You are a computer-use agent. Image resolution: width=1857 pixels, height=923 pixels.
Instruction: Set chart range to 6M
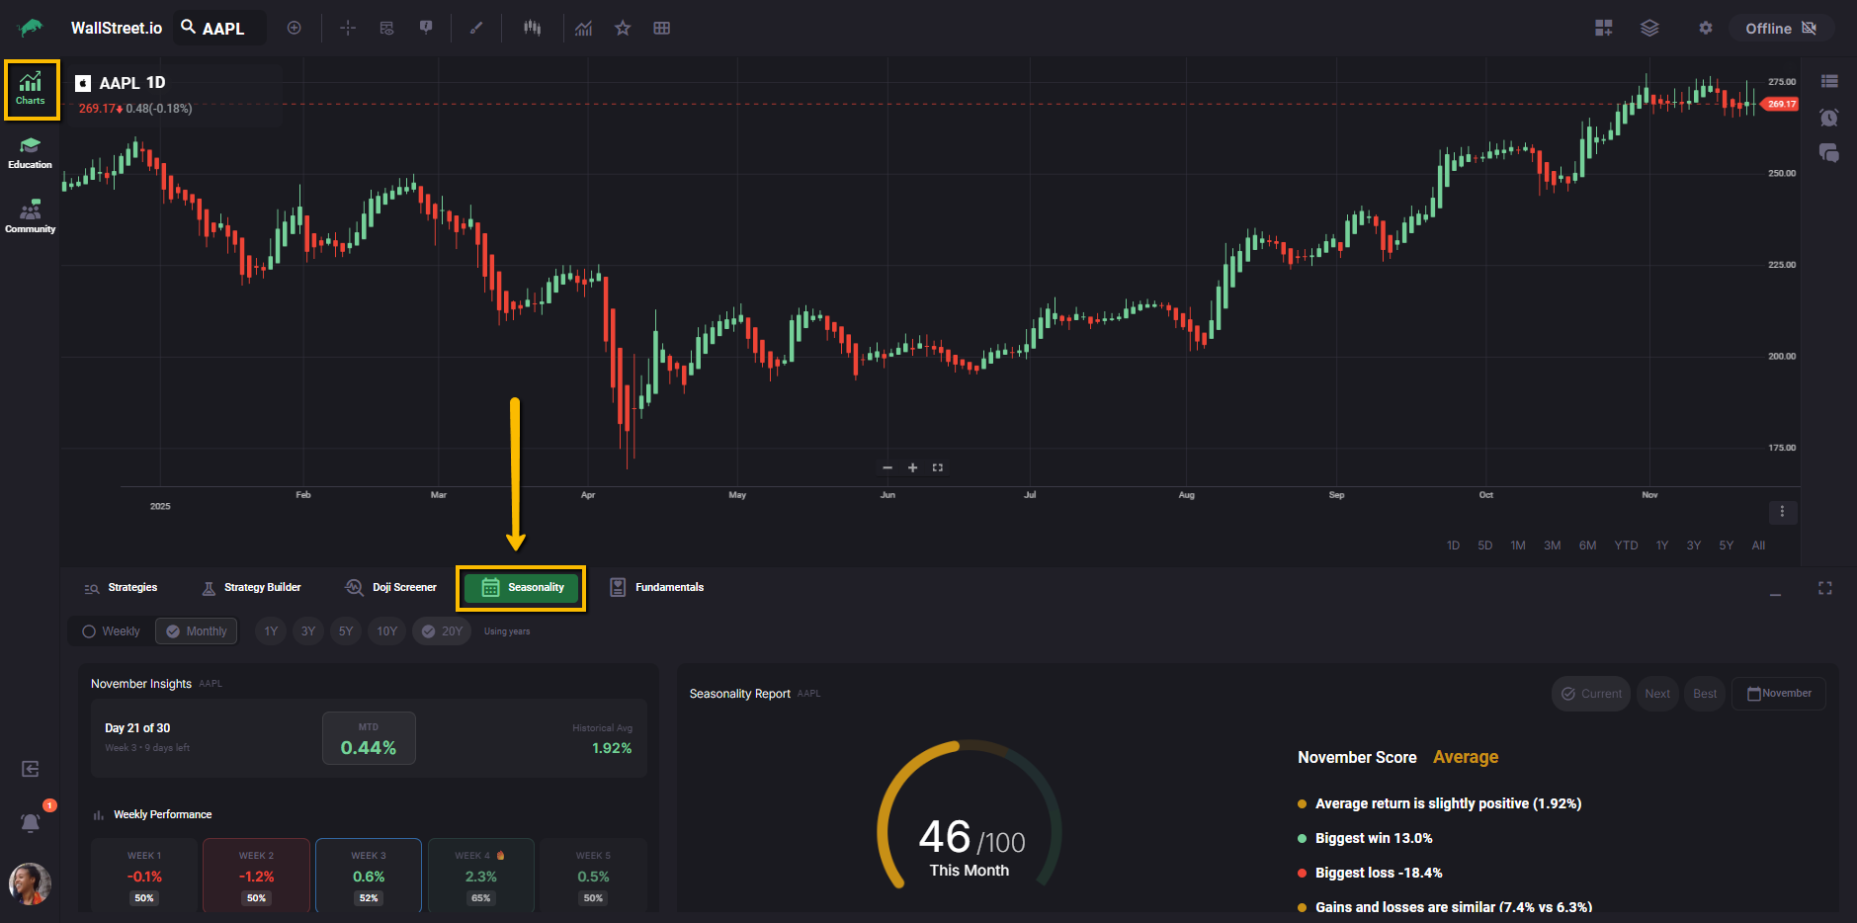coord(1587,545)
